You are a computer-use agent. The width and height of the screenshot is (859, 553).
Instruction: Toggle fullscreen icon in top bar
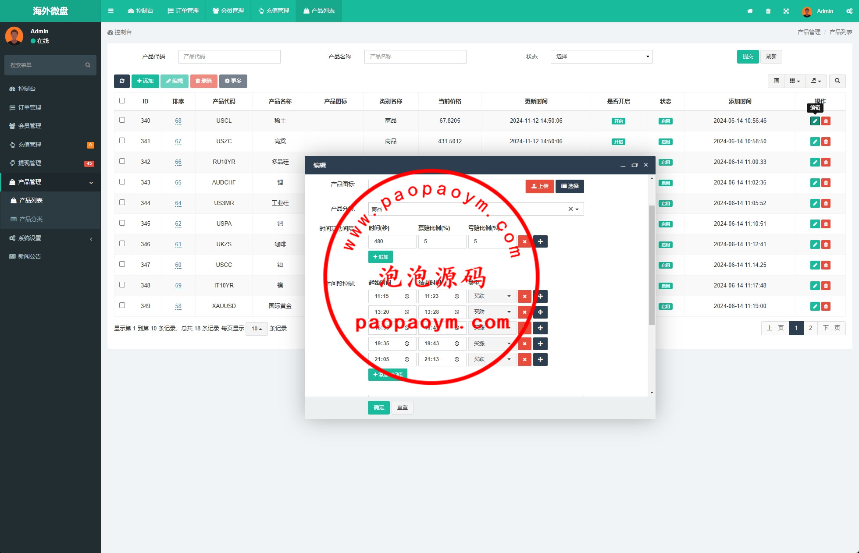click(x=786, y=11)
